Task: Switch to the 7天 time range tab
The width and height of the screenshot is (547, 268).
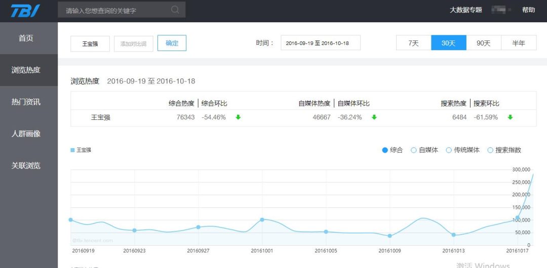Action: point(413,43)
